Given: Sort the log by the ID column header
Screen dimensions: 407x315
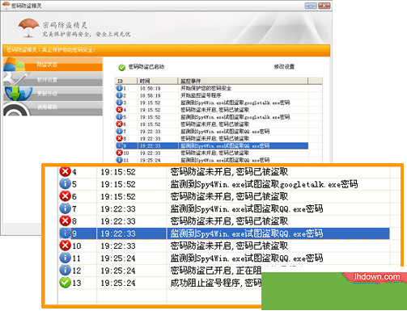Looking at the screenshot, I should [x=126, y=81].
